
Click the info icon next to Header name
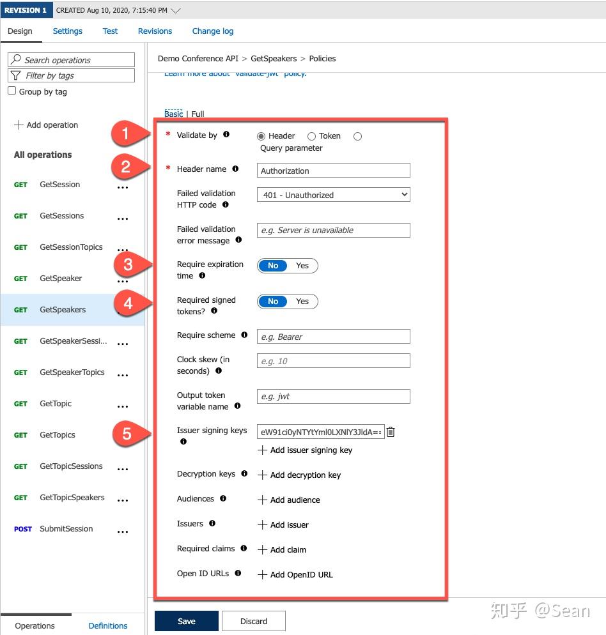pos(235,169)
